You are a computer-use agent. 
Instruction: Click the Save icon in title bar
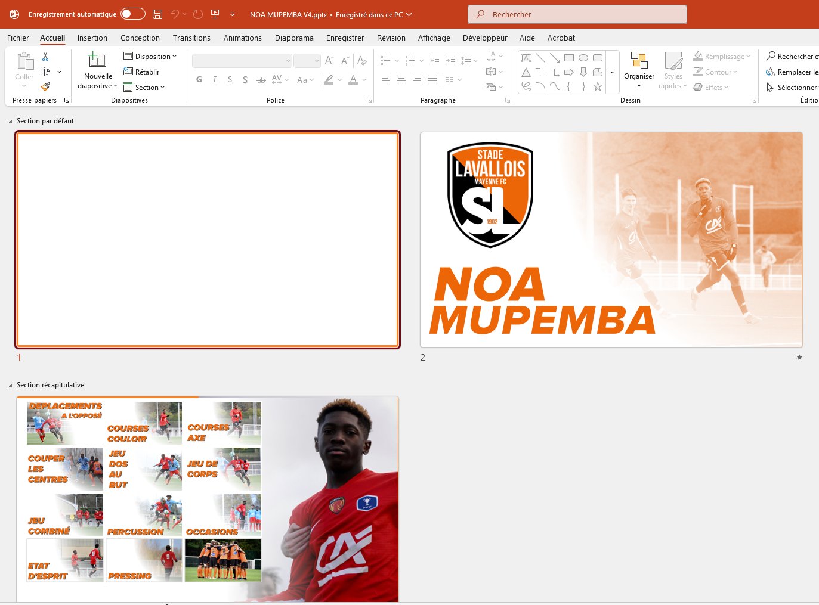(157, 14)
